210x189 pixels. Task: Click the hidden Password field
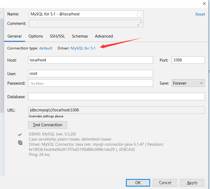(91, 83)
